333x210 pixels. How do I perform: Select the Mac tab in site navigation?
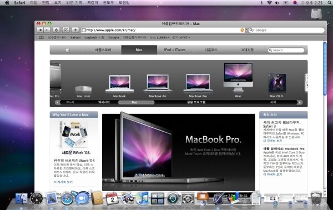click(139, 50)
